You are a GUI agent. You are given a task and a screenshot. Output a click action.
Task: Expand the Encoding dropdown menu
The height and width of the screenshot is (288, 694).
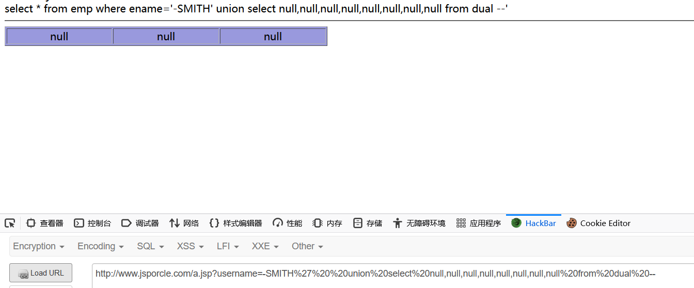[101, 246]
